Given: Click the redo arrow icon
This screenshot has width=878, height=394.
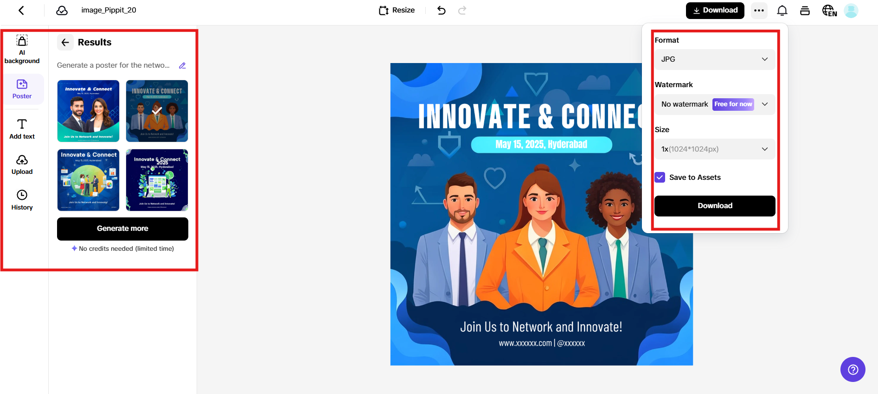Looking at the screenshot, I should [x=462, y=10].
